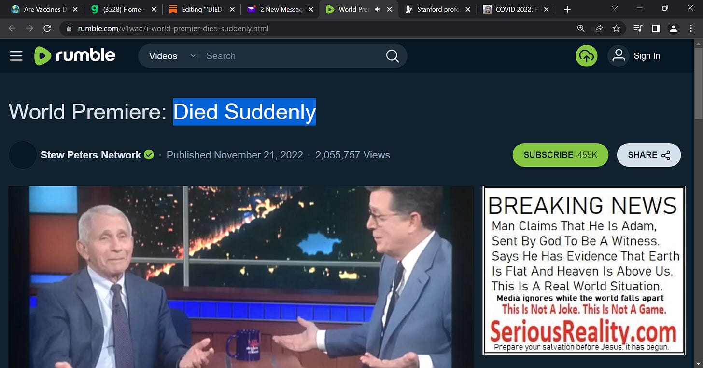Open Chrome three-dot menu
The height and width of the screenshot is (368, 703).
pos(690,28)
